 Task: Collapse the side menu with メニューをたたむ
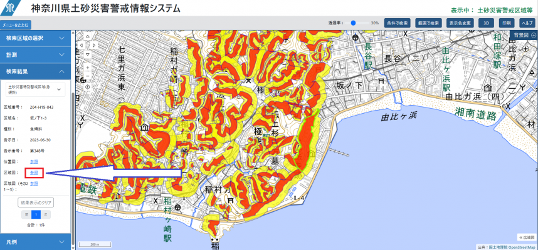tap(16, 24)
